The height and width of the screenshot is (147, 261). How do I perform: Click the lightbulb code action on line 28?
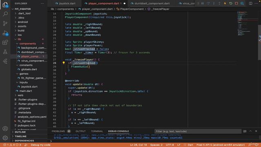click(x=64, y=63)
